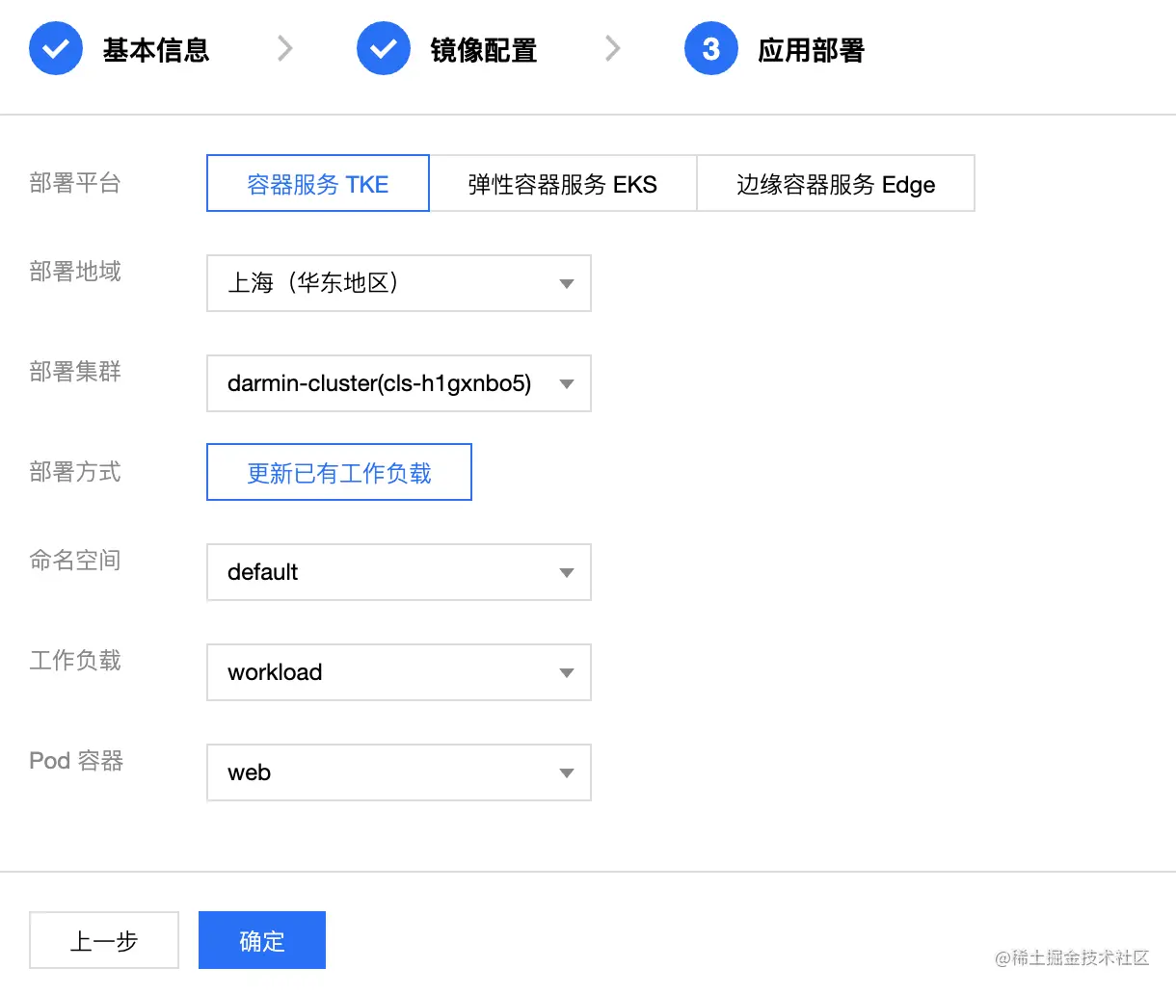Screen dimensions: 1176x994
Task: Click the 基本信息 completed step checkmark icon
Action: [56, 49]
